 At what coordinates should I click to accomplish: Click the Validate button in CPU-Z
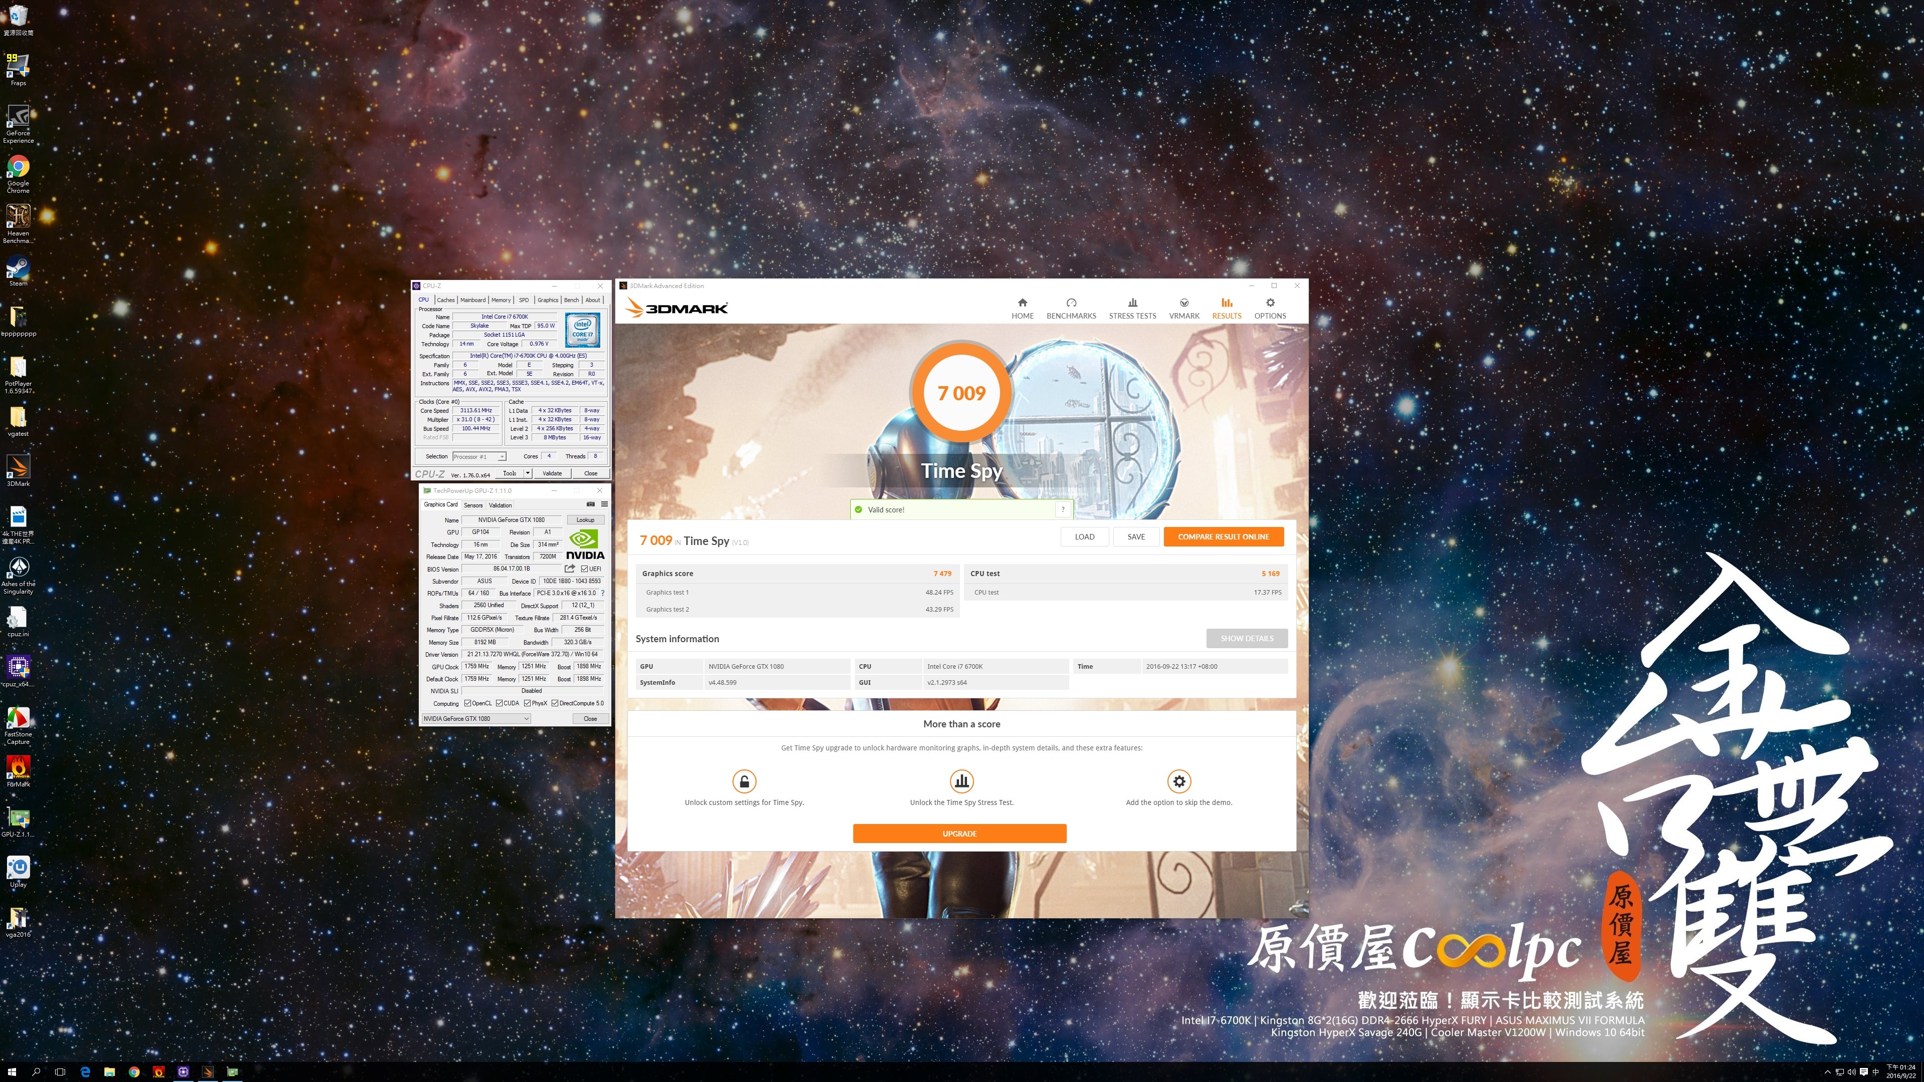point(552,473)
